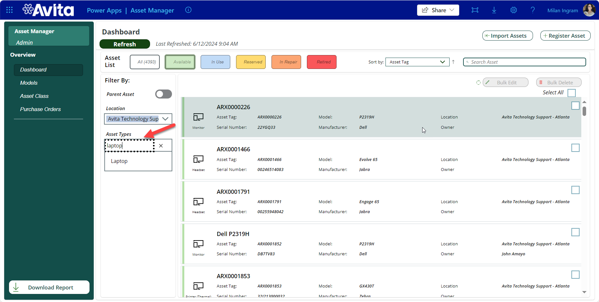The width and height of the screenshot is (599, 302).
Task: Click the Refresh button
Action: (125, 44)
